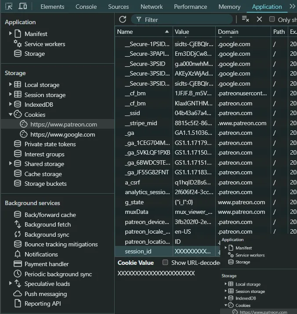Click the Back/forward cache database icon
297x314 pixels.
click(x=18, y=215)
